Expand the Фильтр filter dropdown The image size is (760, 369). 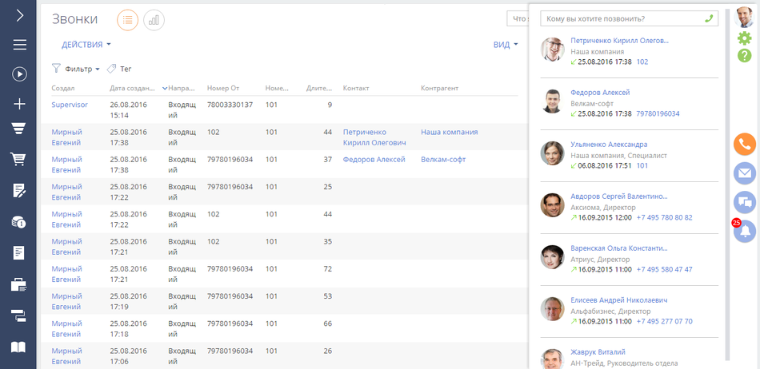pyautogui.click(x=77, y=69)
